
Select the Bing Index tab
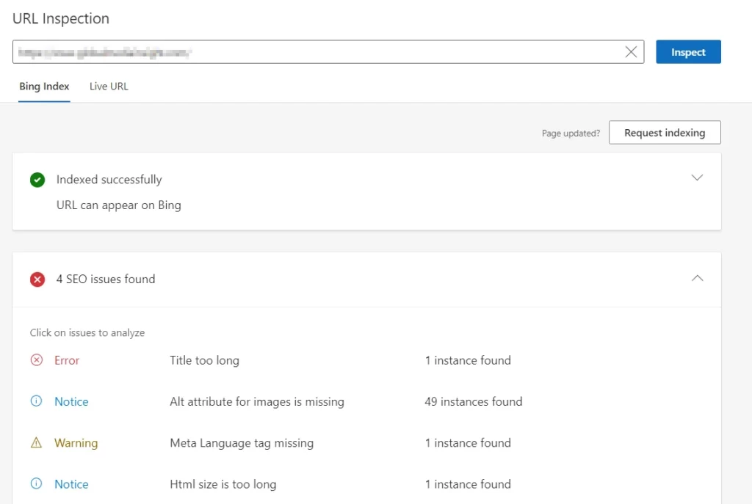point(44,87)
